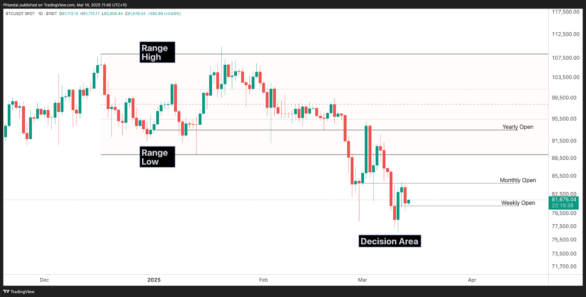
Task: Click the candle countdown timer 22:19:38
Action: (x=563, y=206)
